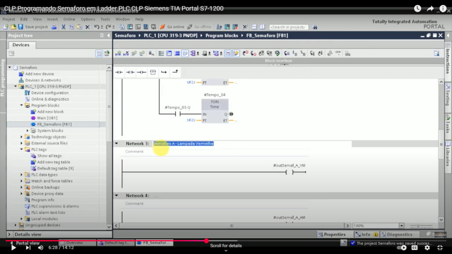Viewport: 452px width, 254px height.
Task: Open the Insert menu
Action: pyautogui.click(x=53, y=19)
